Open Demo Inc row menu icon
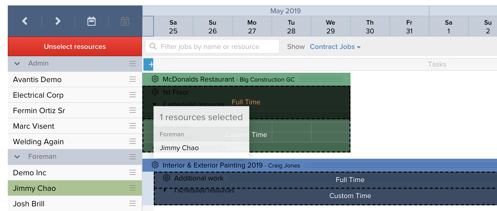The width and height of the screenshot is (497, 211). 133,172
